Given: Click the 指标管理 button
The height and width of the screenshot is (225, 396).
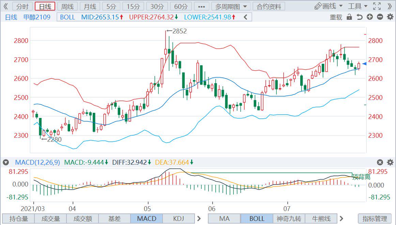Looking at the screenshot, I should coord(375,219).
